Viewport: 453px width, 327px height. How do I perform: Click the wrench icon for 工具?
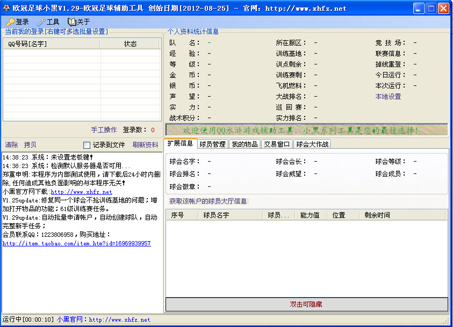click(x=41, y=22)
